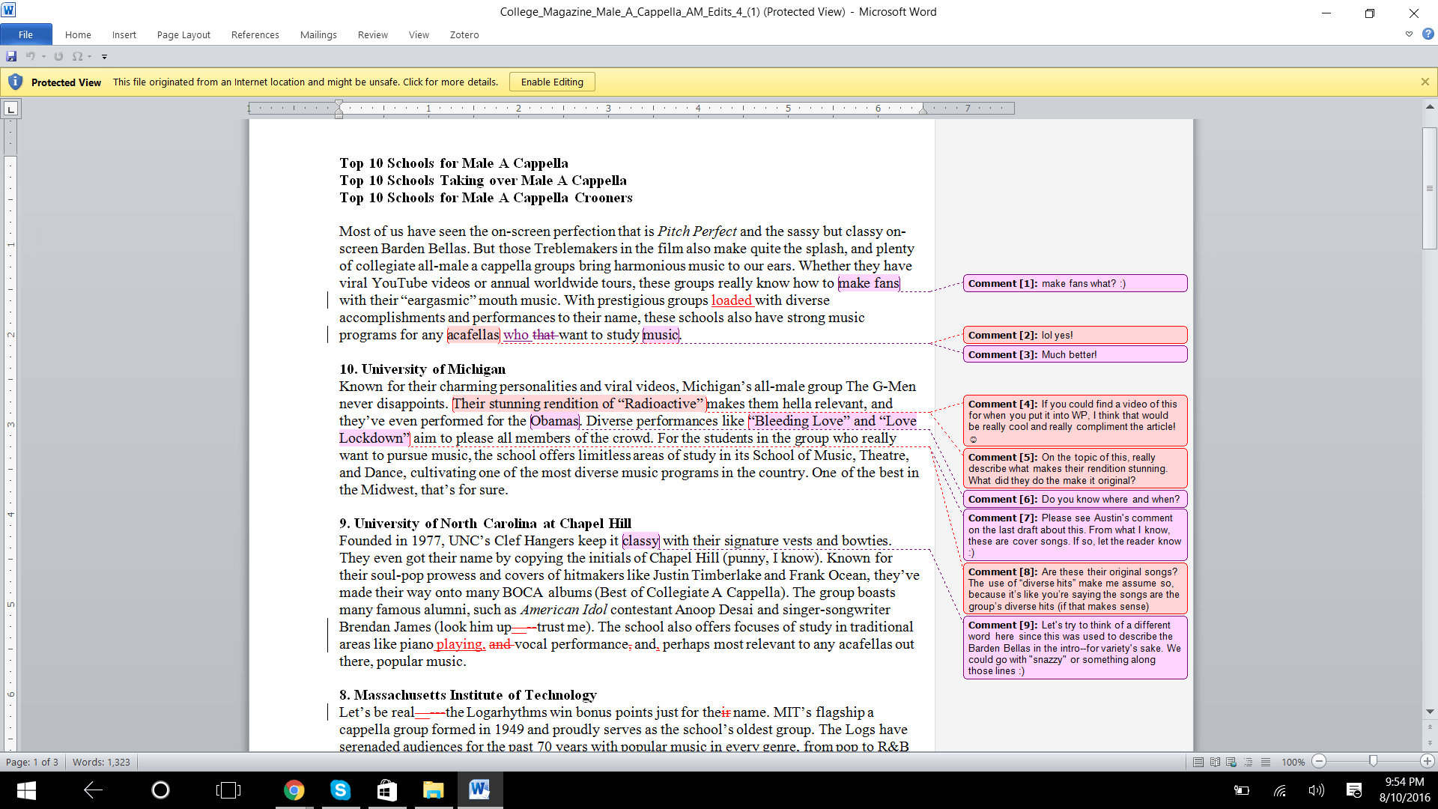Click the heading '8. Massachusetts Institute of Technology'
Image resolution: width=1438 pixels, height=809 pixels.
(468, 695)
